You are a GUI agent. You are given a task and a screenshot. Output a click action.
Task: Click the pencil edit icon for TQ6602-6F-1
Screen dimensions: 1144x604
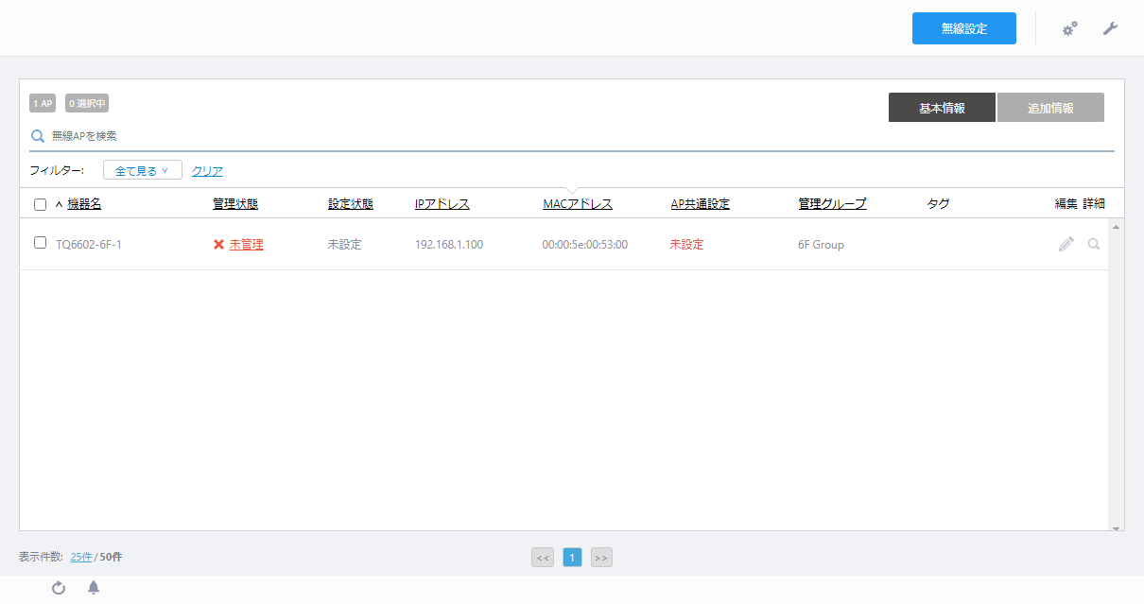point(1066,244)
